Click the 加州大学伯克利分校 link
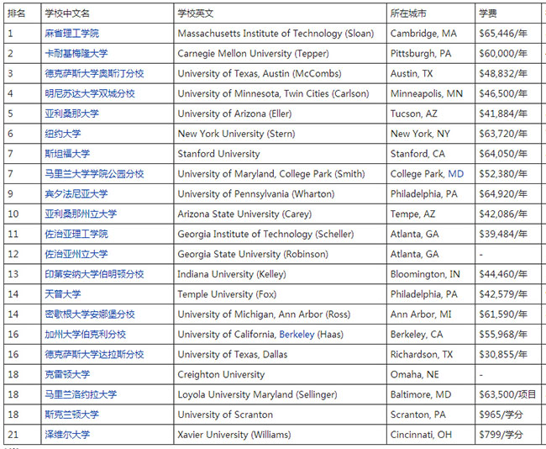 tap(85, 335)
